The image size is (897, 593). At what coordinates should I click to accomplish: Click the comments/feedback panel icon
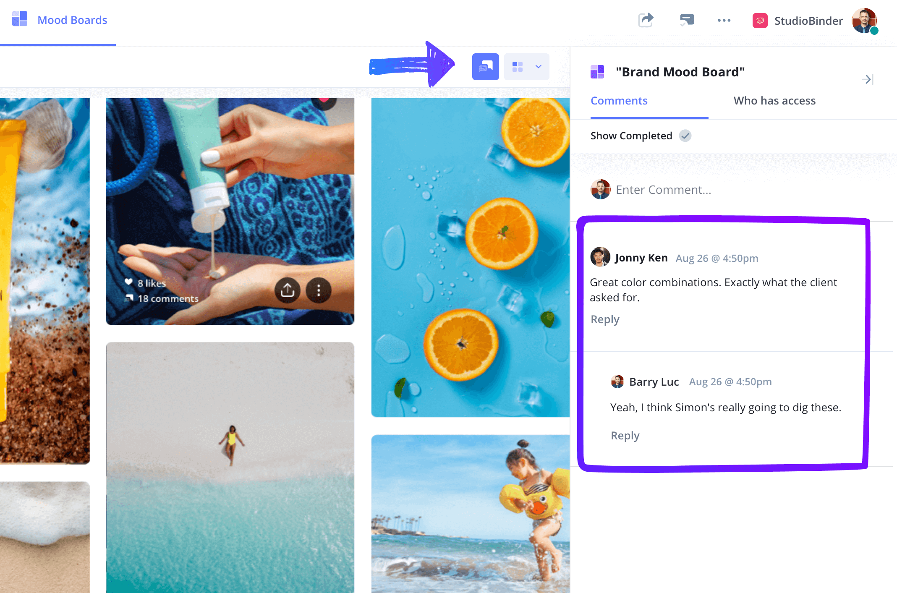(484, 67)
